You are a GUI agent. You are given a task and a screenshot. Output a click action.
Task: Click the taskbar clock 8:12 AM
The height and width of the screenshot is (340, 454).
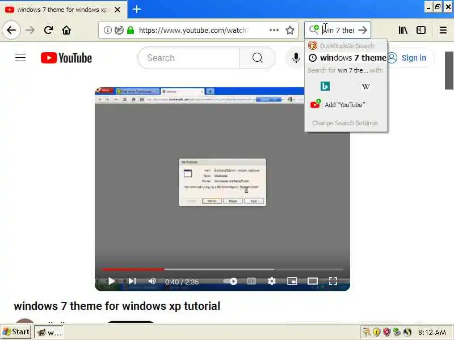click(432, 332)
